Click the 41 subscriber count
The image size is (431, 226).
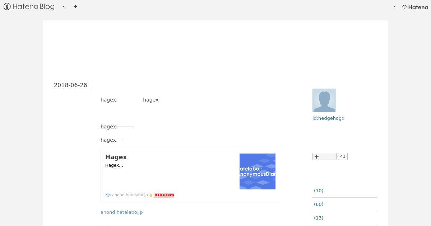point(343,156)
